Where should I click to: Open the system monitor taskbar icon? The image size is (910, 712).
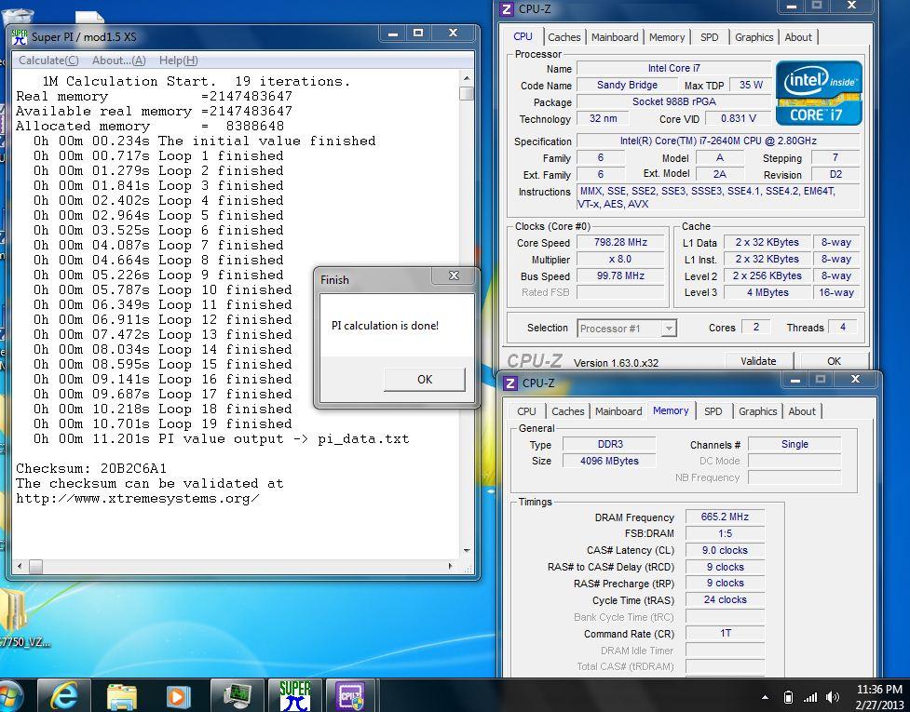(x=238, y=696)
